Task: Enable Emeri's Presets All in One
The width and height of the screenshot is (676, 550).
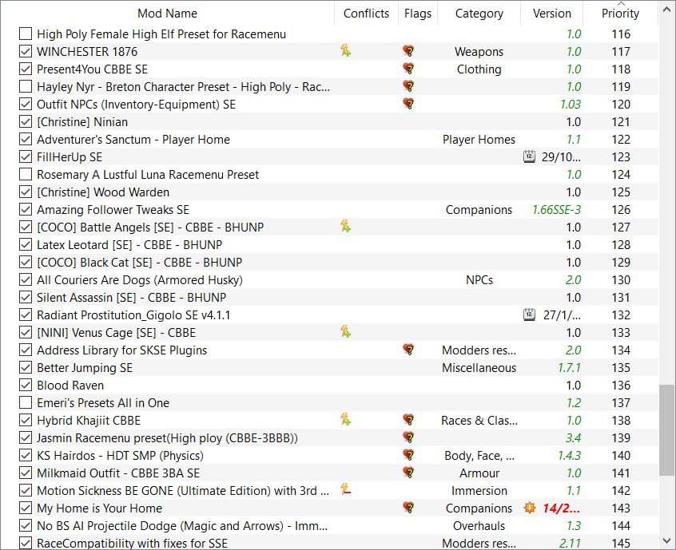Action: pos(26,402)
